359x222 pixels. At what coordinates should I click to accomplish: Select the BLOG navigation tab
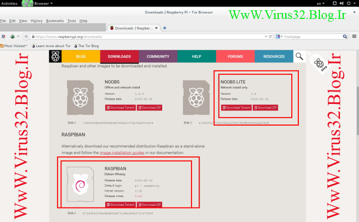point(81,56)
